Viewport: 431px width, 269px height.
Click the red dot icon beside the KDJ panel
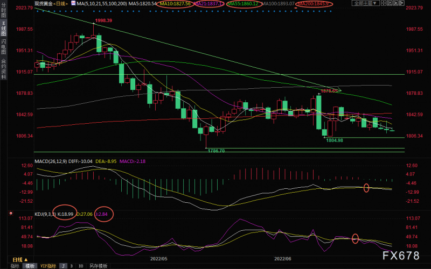[11, 213]
